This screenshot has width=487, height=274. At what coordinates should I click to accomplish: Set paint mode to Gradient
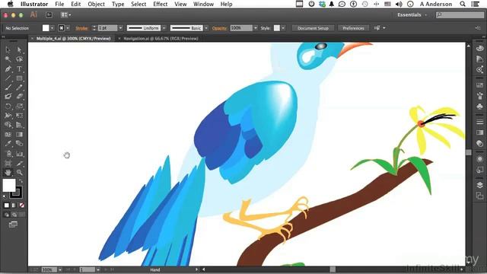tap(14, 205)
